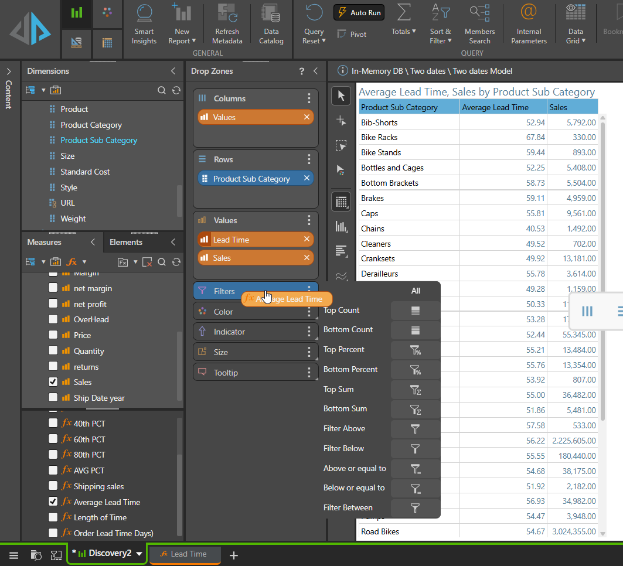
Task: Select the pointer cursor tool
Action: pos(341,96)
